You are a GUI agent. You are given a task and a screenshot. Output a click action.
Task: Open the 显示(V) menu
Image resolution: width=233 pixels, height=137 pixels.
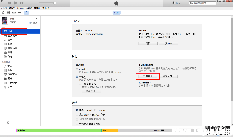pos(20,8)
